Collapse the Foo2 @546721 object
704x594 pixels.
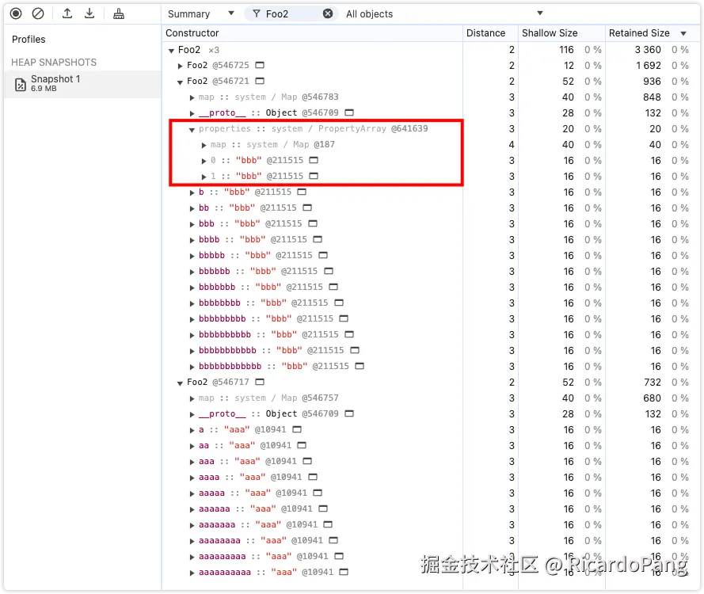180,82
